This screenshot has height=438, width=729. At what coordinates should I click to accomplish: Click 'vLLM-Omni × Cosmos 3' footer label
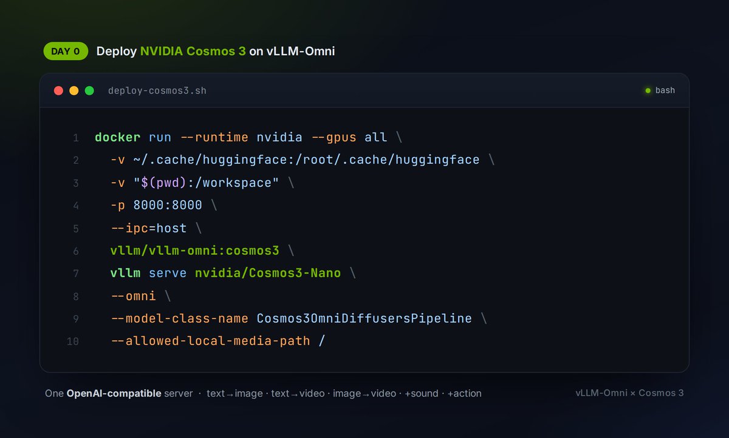pyautogui.click(x=630, y=393)
